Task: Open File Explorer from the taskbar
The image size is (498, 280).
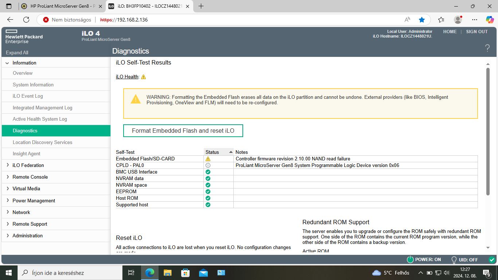Action: coord(167,273)
